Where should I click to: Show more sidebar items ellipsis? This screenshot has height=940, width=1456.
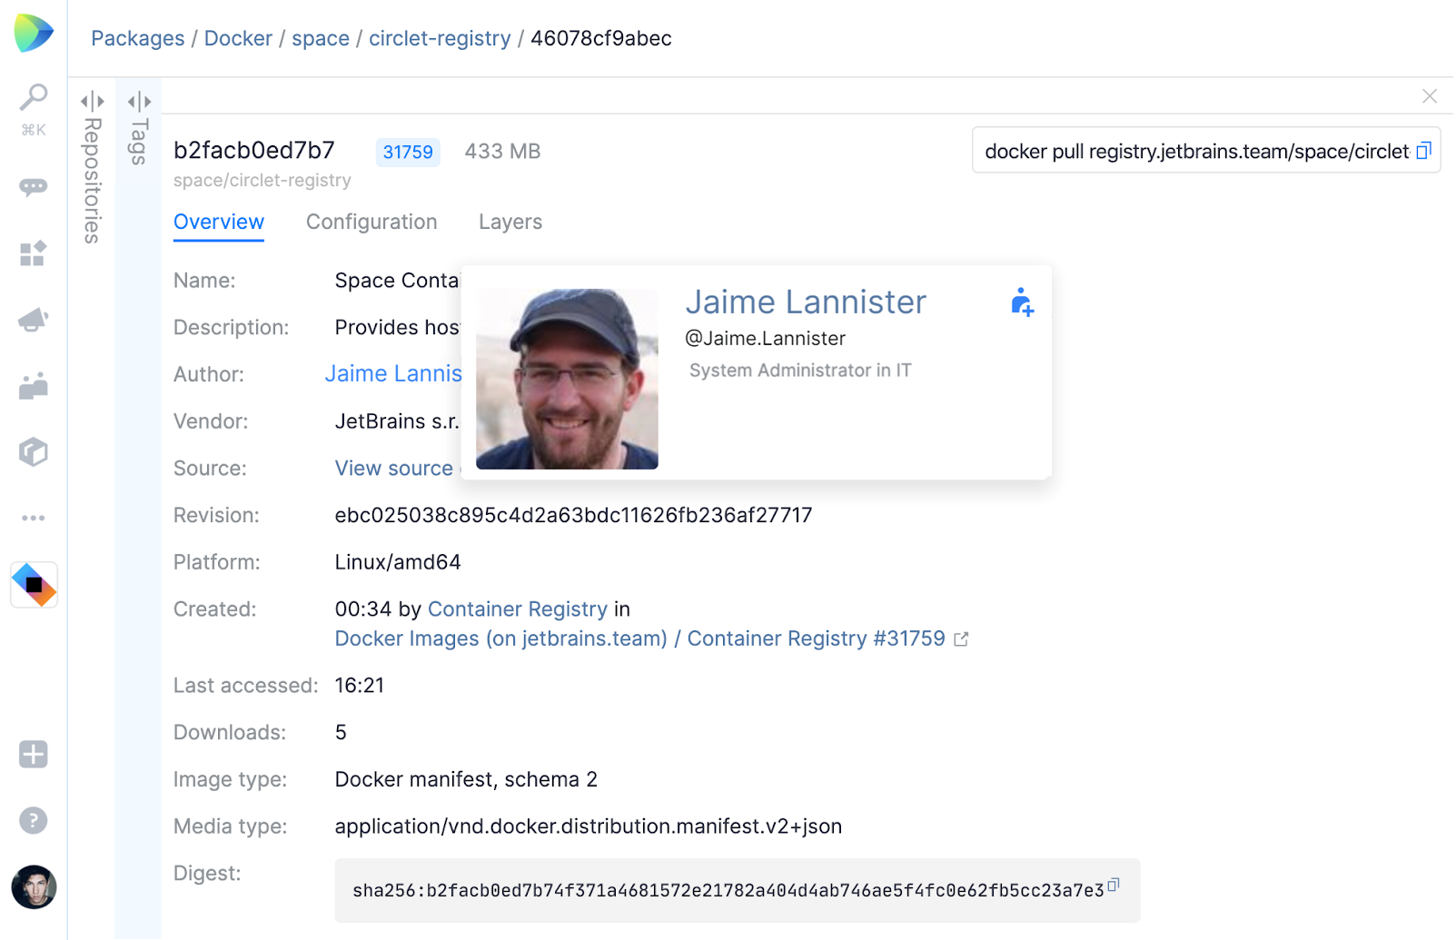coord(34,518)
